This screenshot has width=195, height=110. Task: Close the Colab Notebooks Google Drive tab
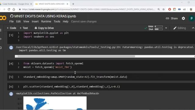(31, 4)
